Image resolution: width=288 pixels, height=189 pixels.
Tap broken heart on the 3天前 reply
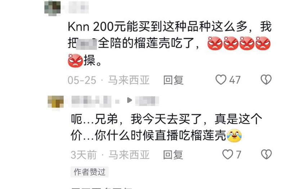click(266, 154)
